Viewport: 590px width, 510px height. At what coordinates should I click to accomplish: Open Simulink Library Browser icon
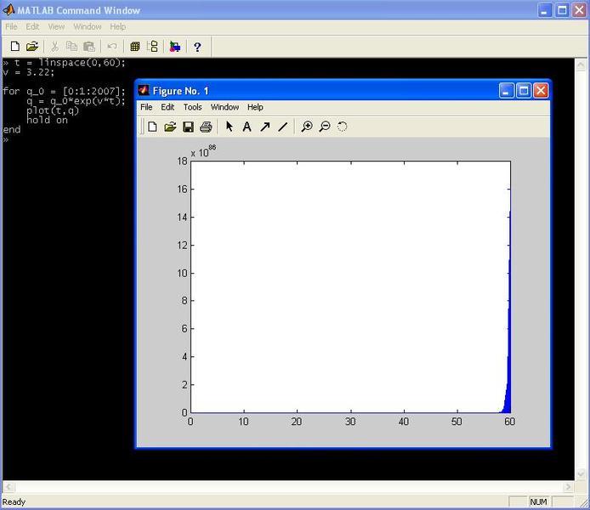tap(175, 47)
